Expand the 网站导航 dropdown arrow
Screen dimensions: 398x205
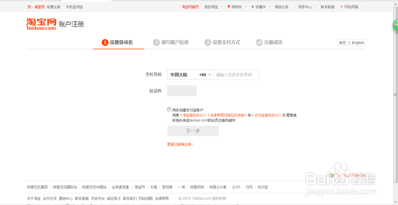tap(362, 7)
